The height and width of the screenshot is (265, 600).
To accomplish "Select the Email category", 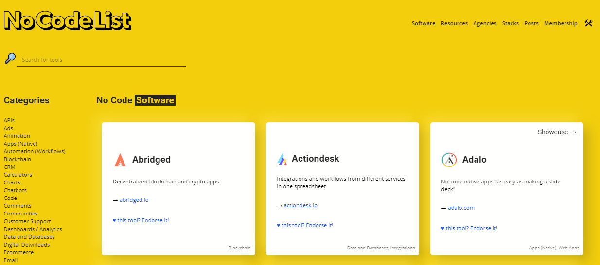I will click(11, 260).
